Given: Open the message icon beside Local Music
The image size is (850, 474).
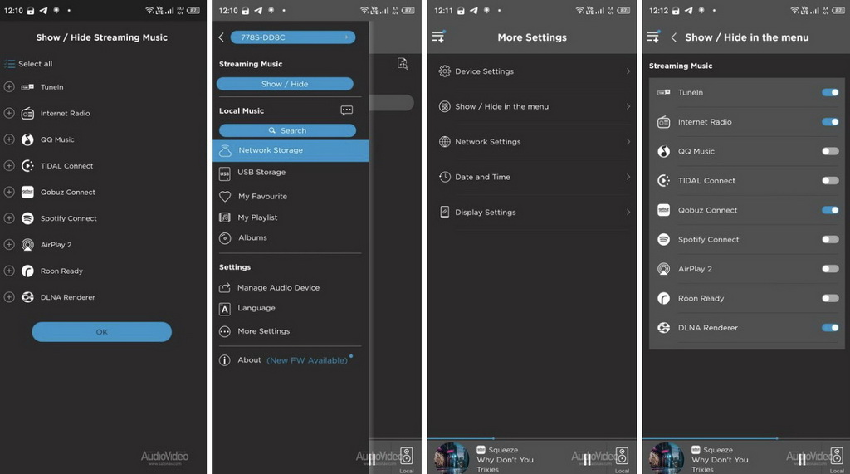Looking at the screenshot, I should 347,110.
